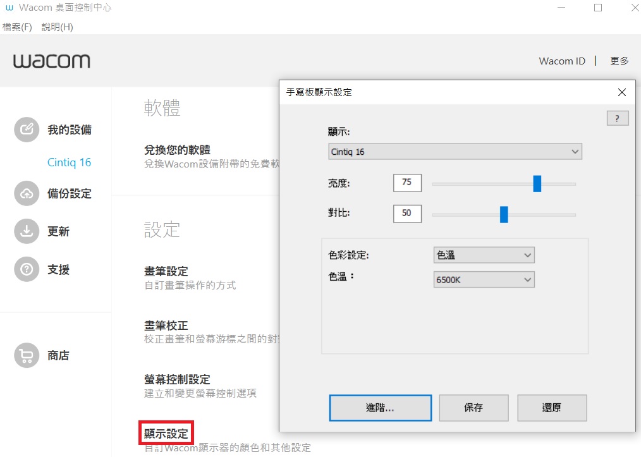The image size is (641, 457).
Task: Open 支援 sidebar item
Action: (x=58, y=269)
